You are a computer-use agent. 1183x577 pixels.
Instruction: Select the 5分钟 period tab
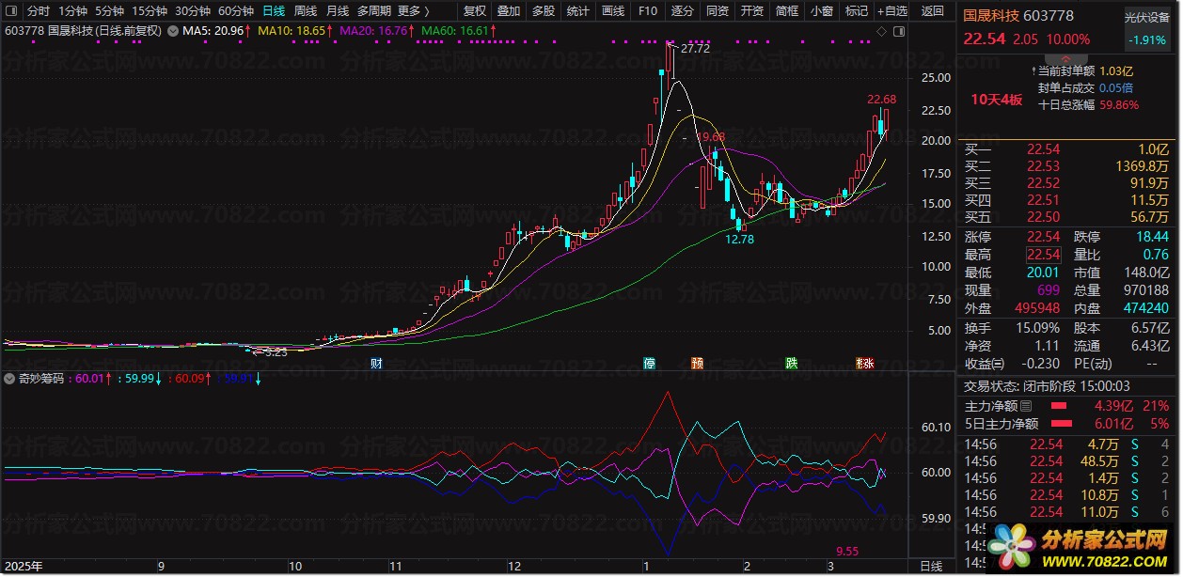pyautogui.click(x=109, y=11)
